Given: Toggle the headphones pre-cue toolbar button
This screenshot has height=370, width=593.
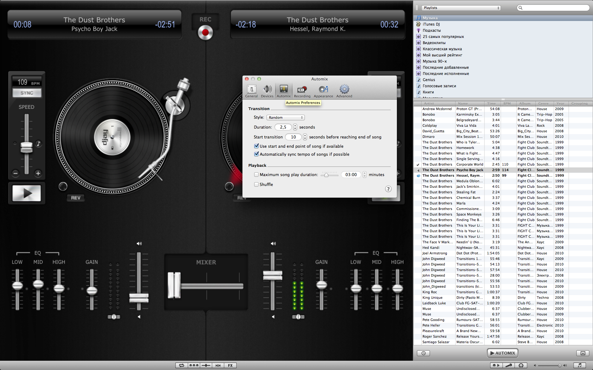Looking at the screenshot, I should click(521, 365).
